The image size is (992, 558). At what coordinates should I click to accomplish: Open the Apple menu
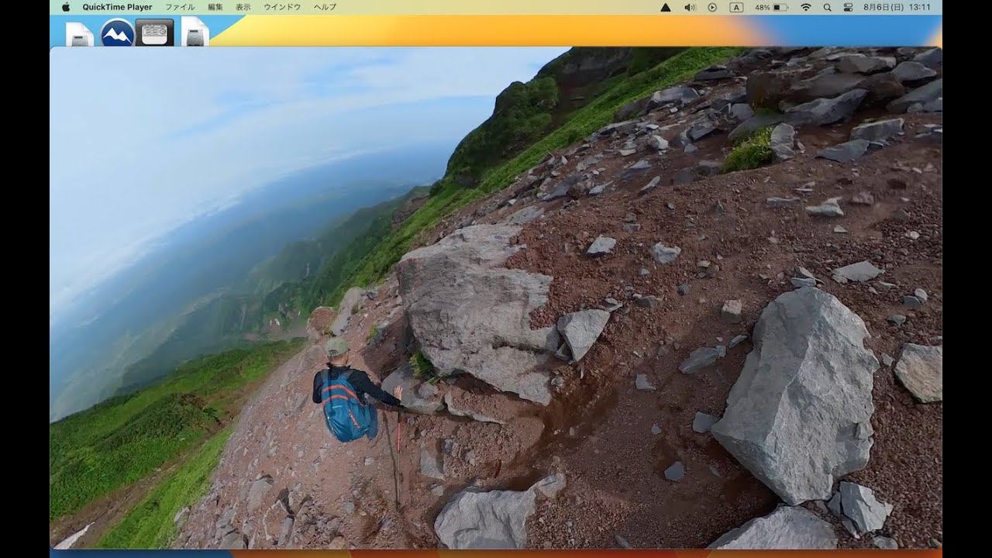click(x=66, y=7)
